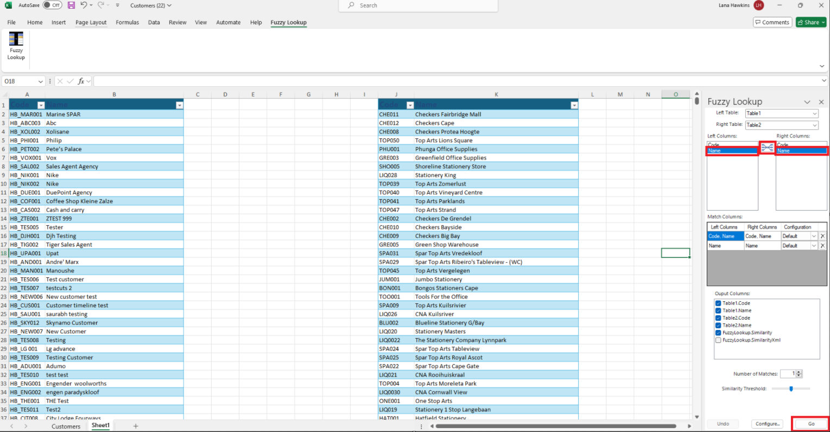Click the Insert Function fx icon

pyautogui.click(x=81, y=81)
